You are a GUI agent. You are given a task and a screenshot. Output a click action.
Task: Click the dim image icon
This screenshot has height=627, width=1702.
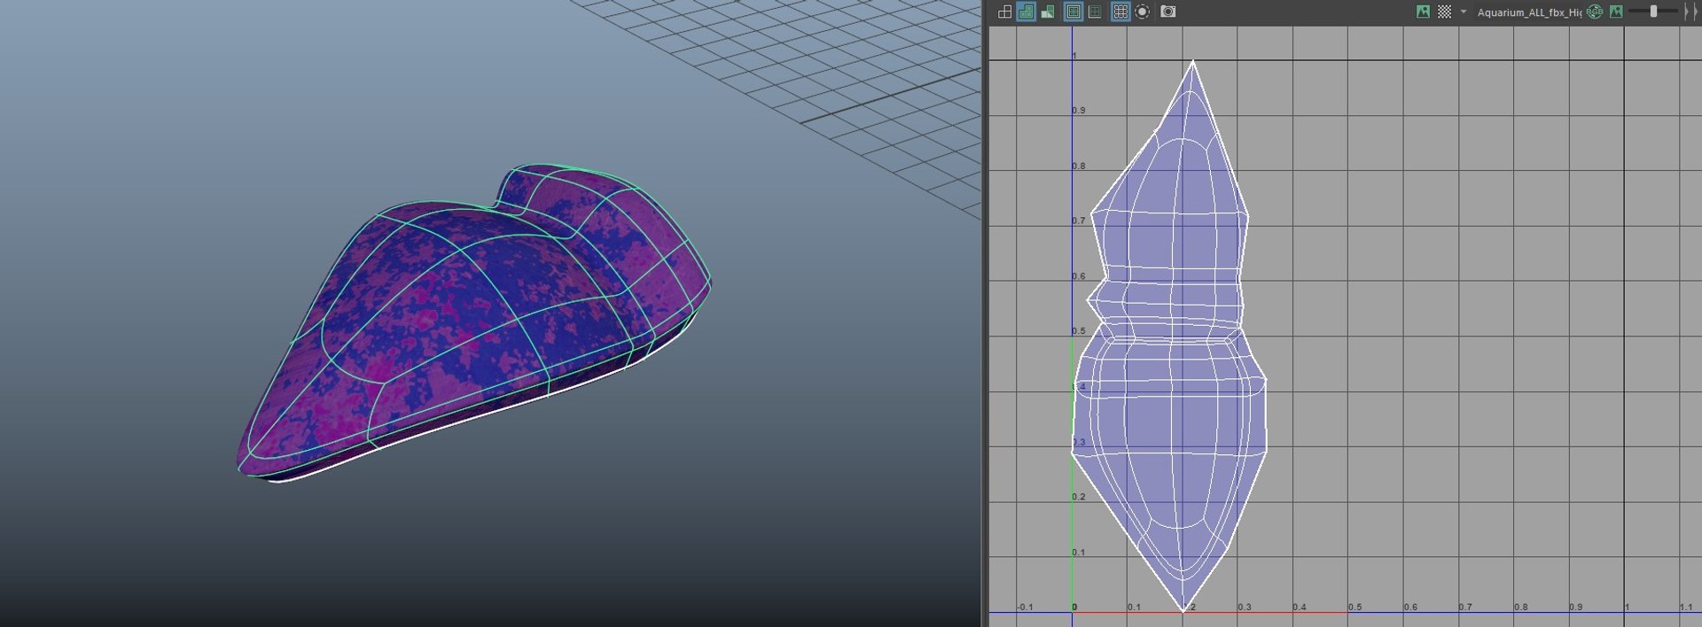click(x=1616, y=12)
